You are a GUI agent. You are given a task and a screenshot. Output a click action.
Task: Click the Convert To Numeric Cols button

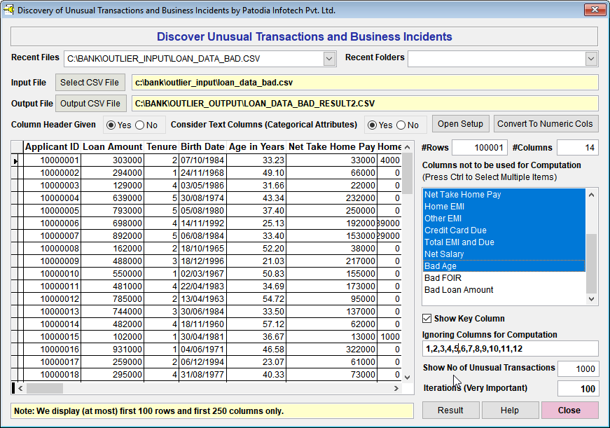pos(546,124)
